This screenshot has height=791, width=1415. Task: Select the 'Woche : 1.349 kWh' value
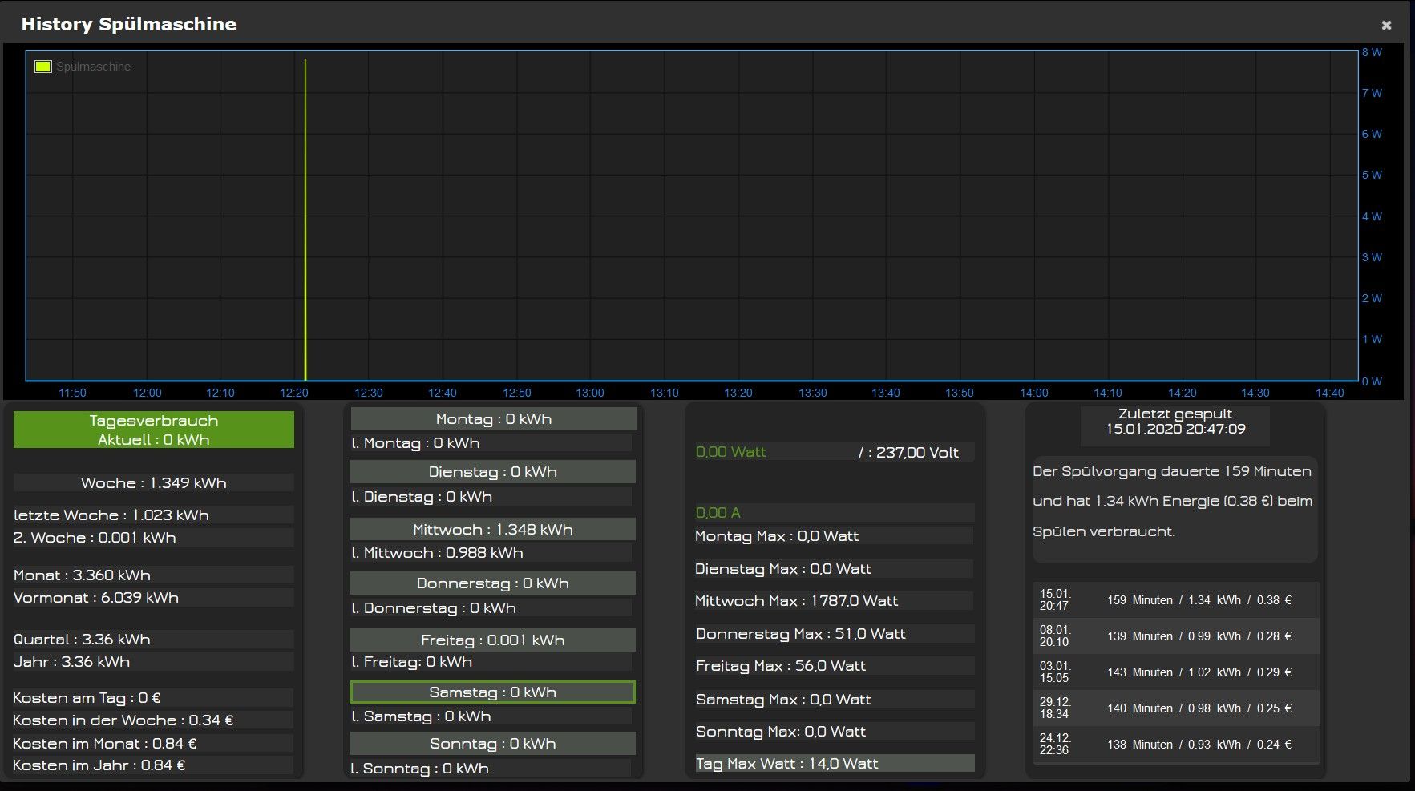point(154,482)
